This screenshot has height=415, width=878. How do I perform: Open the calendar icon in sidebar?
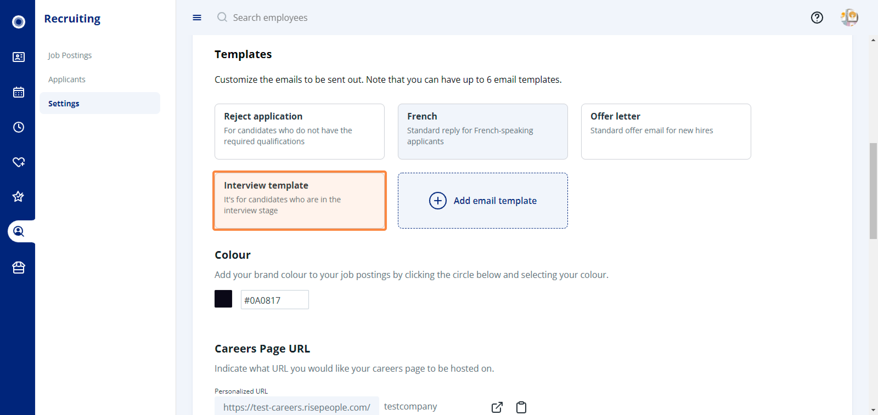coord(18,92)
